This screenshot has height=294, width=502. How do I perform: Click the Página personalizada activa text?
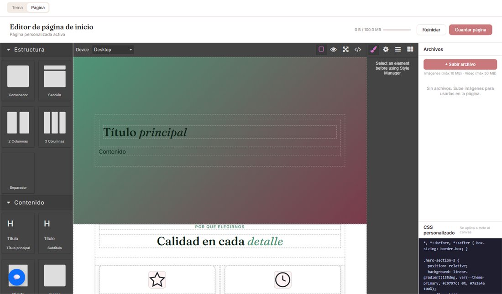click(x=37, y=35)
